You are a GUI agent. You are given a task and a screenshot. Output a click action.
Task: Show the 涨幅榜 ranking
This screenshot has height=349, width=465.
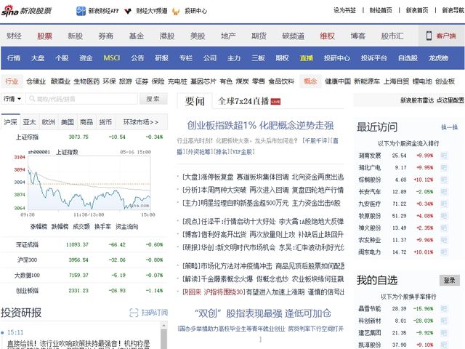pos(39,227)
